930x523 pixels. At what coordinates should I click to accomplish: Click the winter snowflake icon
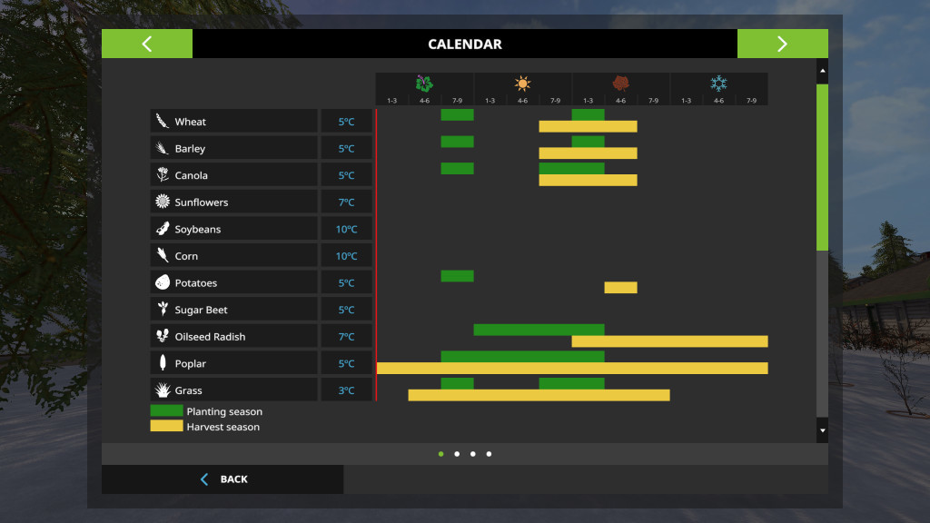[718, 84]
